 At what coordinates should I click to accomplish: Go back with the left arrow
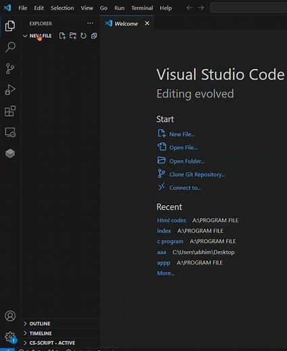[x=189, y=8]
